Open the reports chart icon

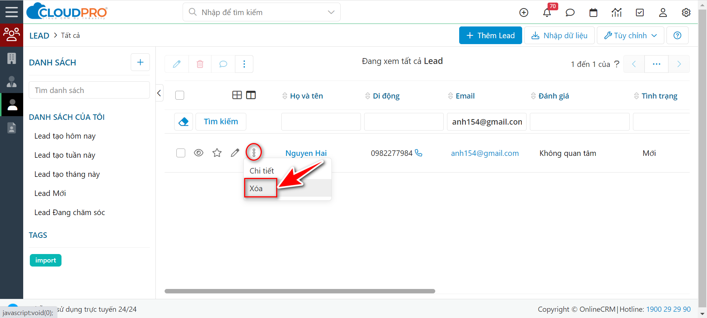coord(616,12)
